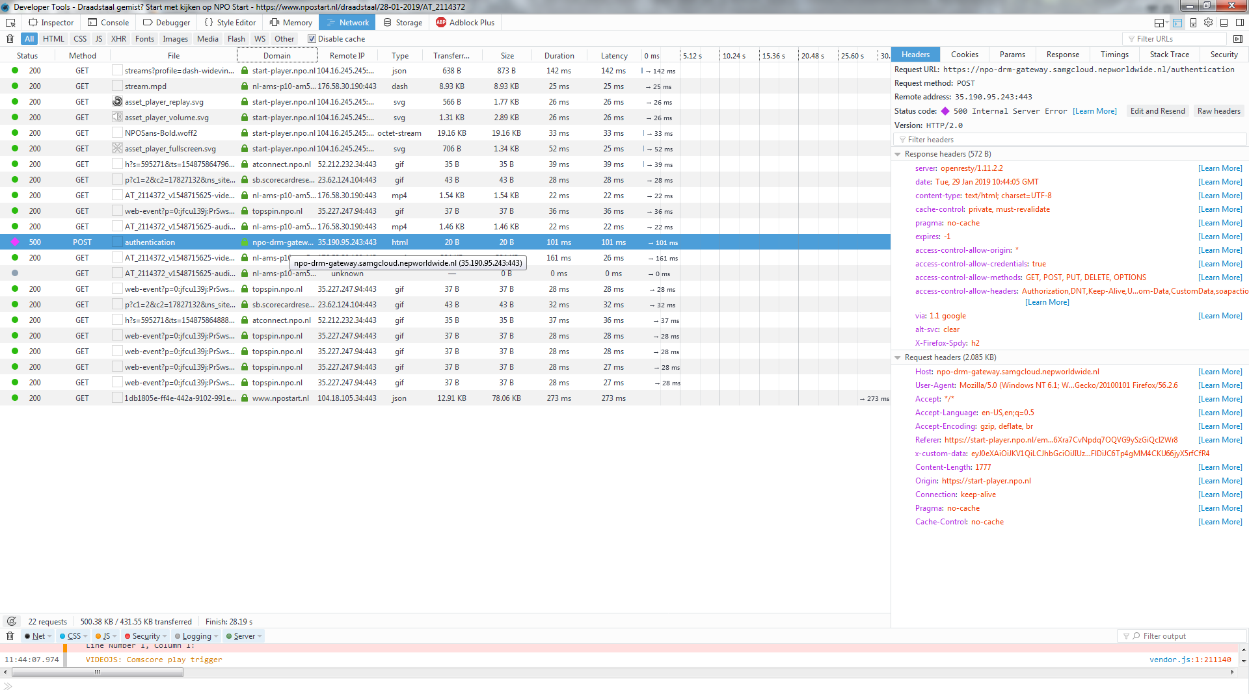Open the Timings tab in request details

(1114, 55)
